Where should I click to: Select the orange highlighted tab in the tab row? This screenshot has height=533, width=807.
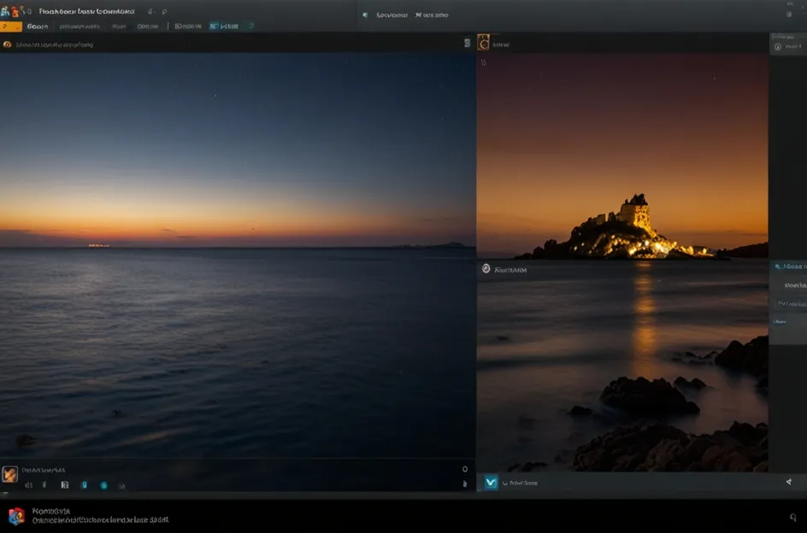coord(11,26)
